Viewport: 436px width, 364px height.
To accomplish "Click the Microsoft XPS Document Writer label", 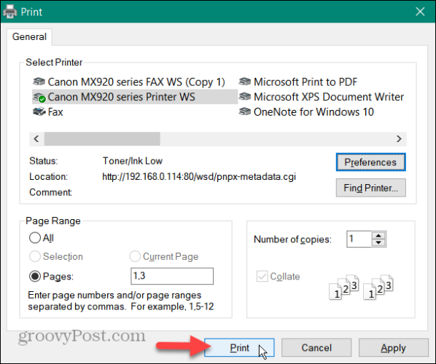I will pyautogui.click(x=329, y=97).
